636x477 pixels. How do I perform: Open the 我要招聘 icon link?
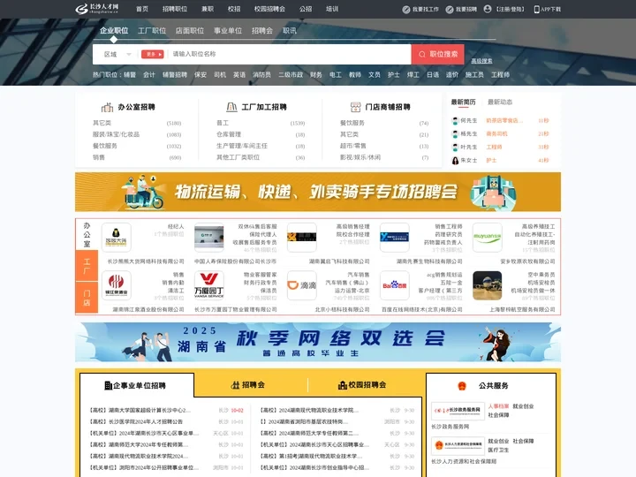(450, 10)
